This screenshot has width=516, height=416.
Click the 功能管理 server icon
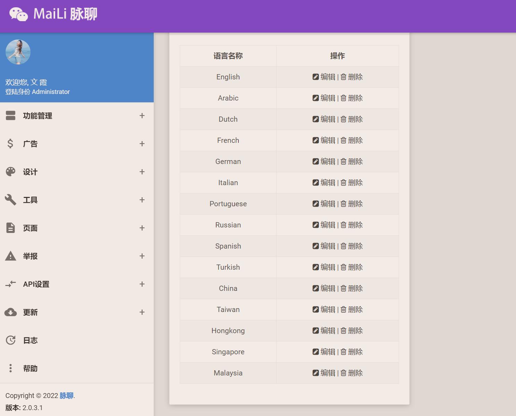pyautogui.click(x=10, y=116)
